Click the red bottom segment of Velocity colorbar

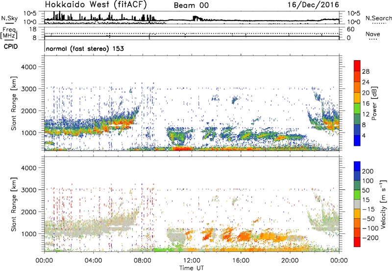(x=357, y=242)
